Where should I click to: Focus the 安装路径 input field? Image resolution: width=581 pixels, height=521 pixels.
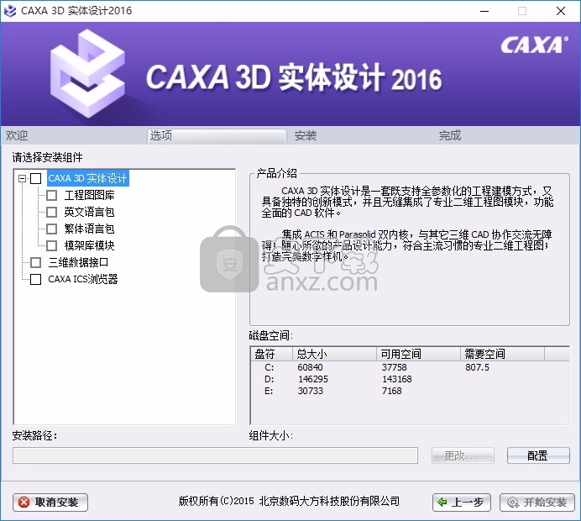click(215, 455)
